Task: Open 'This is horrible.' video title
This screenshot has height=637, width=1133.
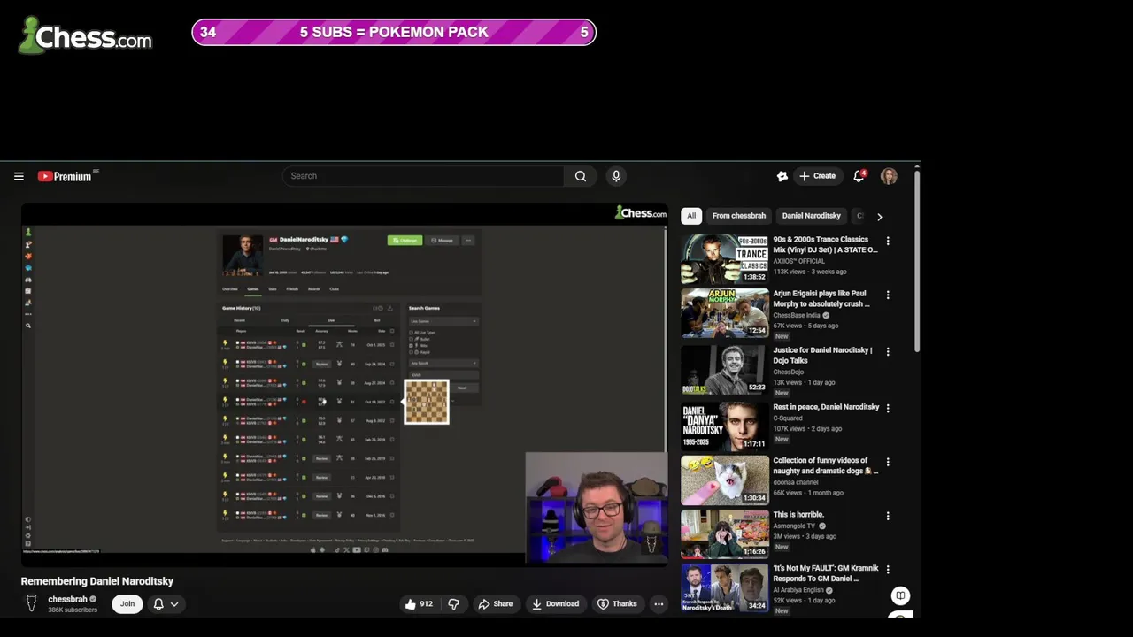Action: point(798,514)
